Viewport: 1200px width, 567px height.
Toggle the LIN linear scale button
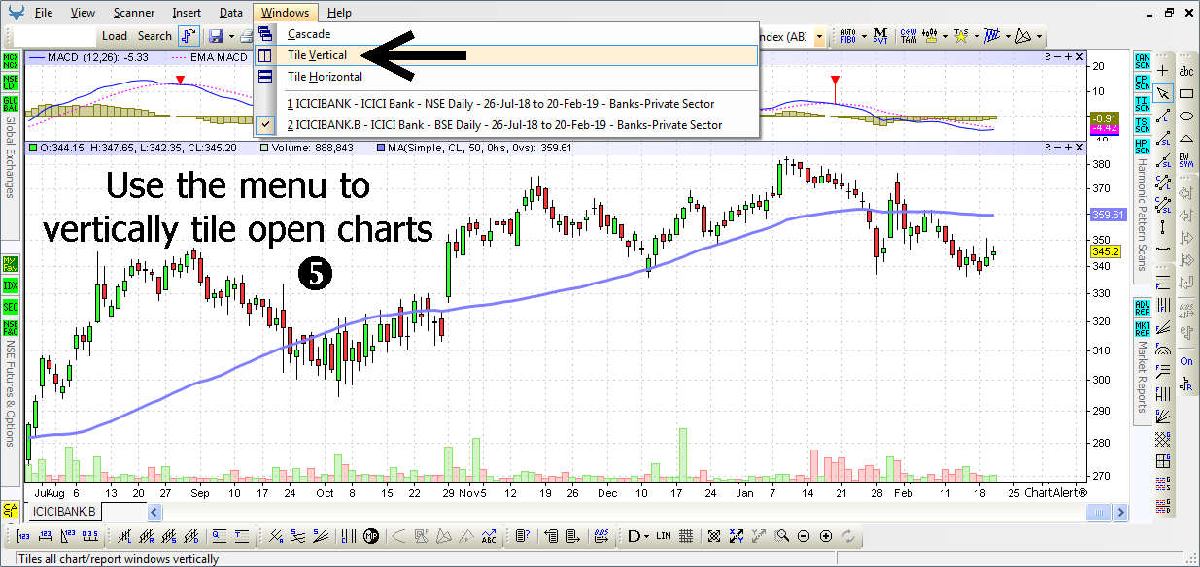pyautogui.click(x=664, y=536)
